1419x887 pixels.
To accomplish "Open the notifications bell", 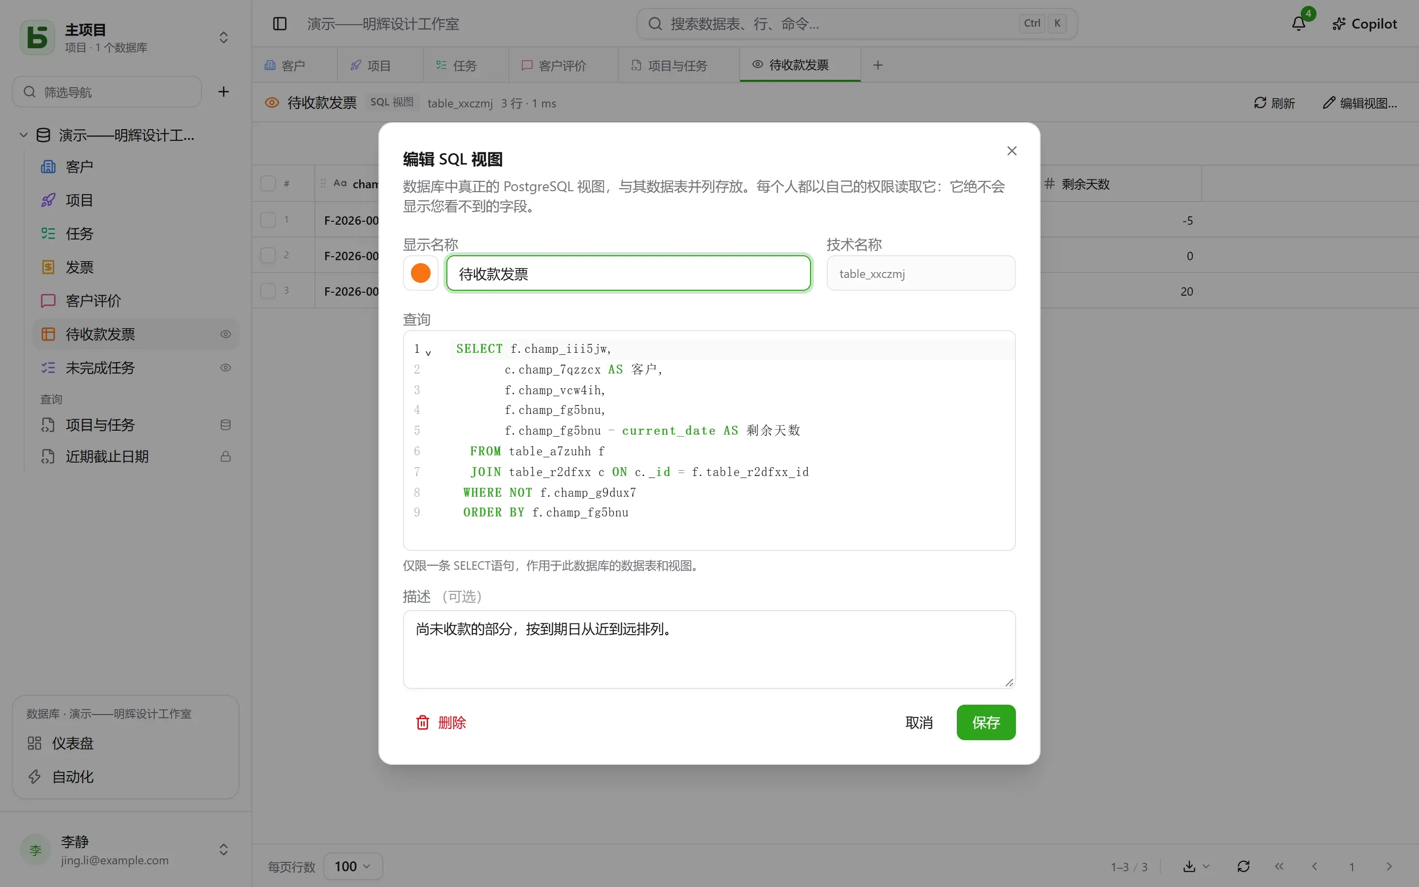I will (1298, 24).
